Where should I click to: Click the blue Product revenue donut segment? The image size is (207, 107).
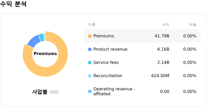coord(33,41)
